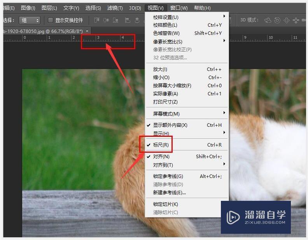Choose 锁定参考线(G) menu item
This screenshot has width=308, height=240.
pos(187,176)
